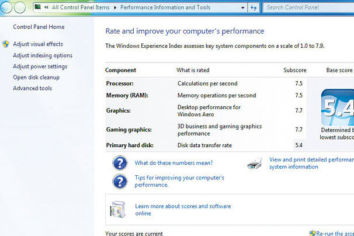Click the Gaming graphics row label

pyautogui.click(x=129, y=130)
